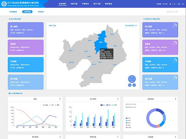
Task: Click the 辽宁省 location label on map
Action: tap(52, 26)
